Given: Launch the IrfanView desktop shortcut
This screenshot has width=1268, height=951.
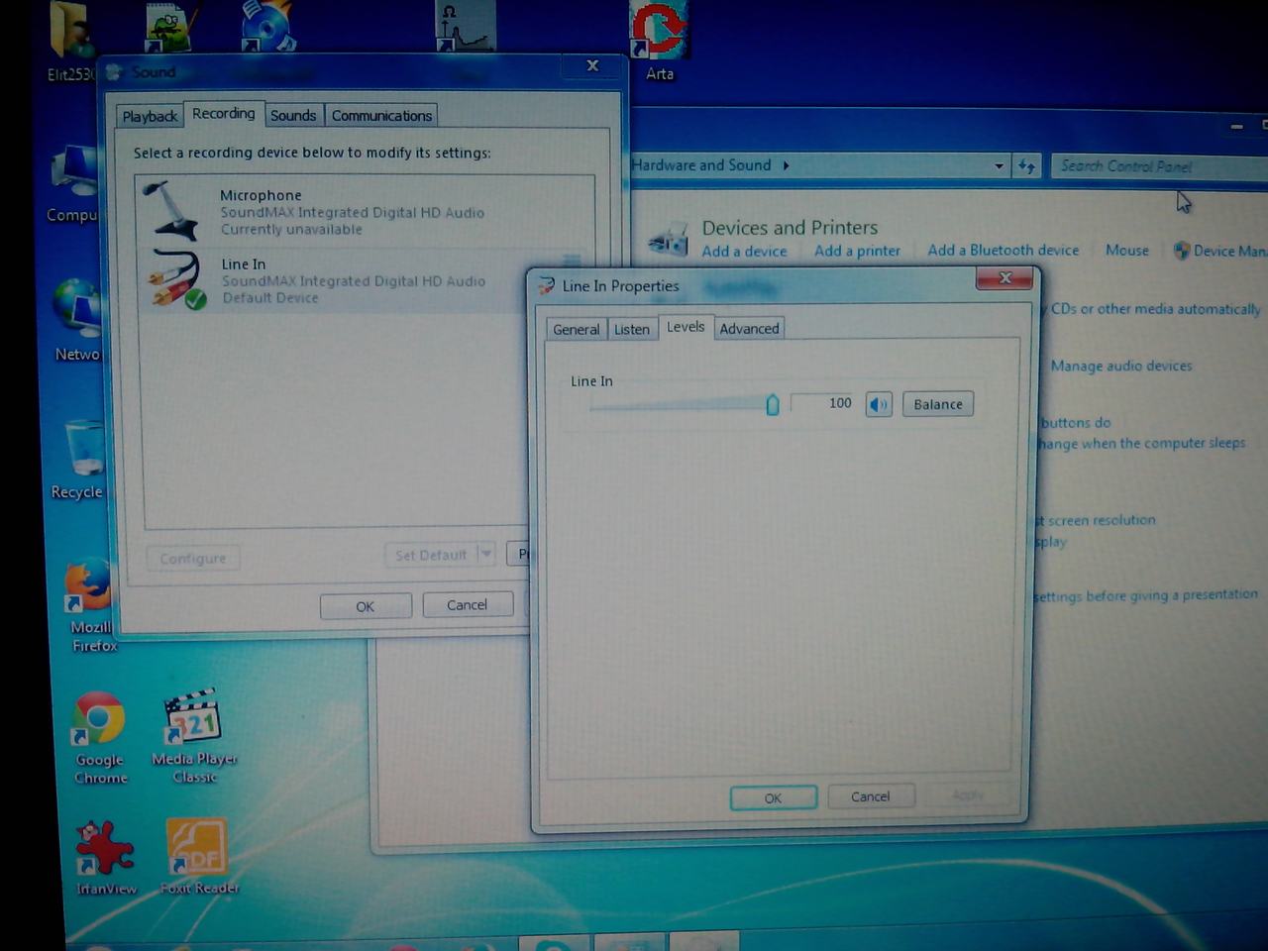Looking at the screenshot, I should click(106, 858).
